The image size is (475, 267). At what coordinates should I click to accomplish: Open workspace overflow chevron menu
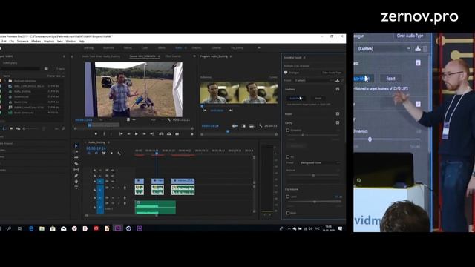(259, 47)
